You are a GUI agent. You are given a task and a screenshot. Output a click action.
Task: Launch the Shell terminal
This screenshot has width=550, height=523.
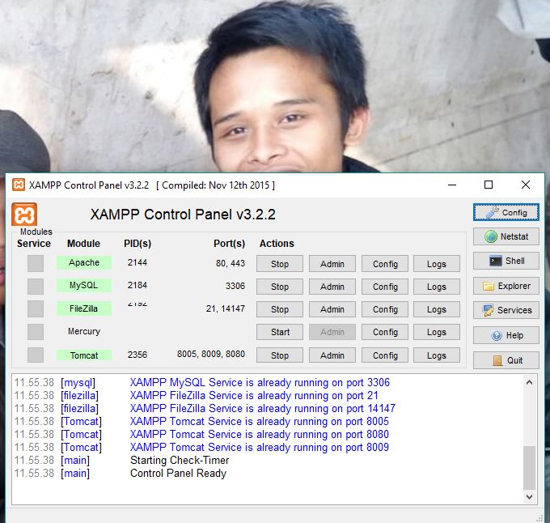[x=506, y=261]
